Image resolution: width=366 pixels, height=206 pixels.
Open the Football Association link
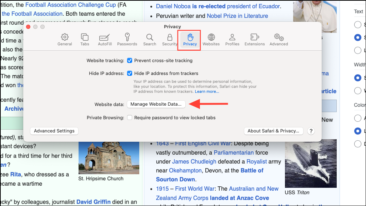(x=32, y=14)
